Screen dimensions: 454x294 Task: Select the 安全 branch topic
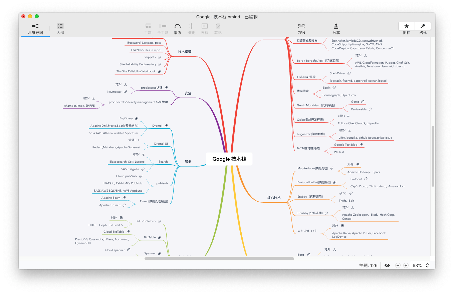pos(188,93)
